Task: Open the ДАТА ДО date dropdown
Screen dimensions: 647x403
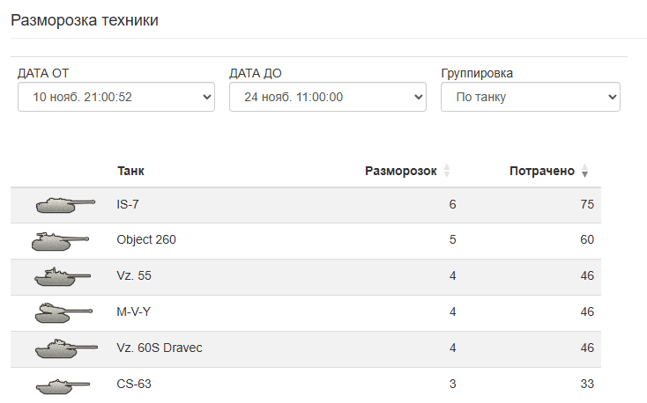Action: pyautogui.click(x=328, y=97)
